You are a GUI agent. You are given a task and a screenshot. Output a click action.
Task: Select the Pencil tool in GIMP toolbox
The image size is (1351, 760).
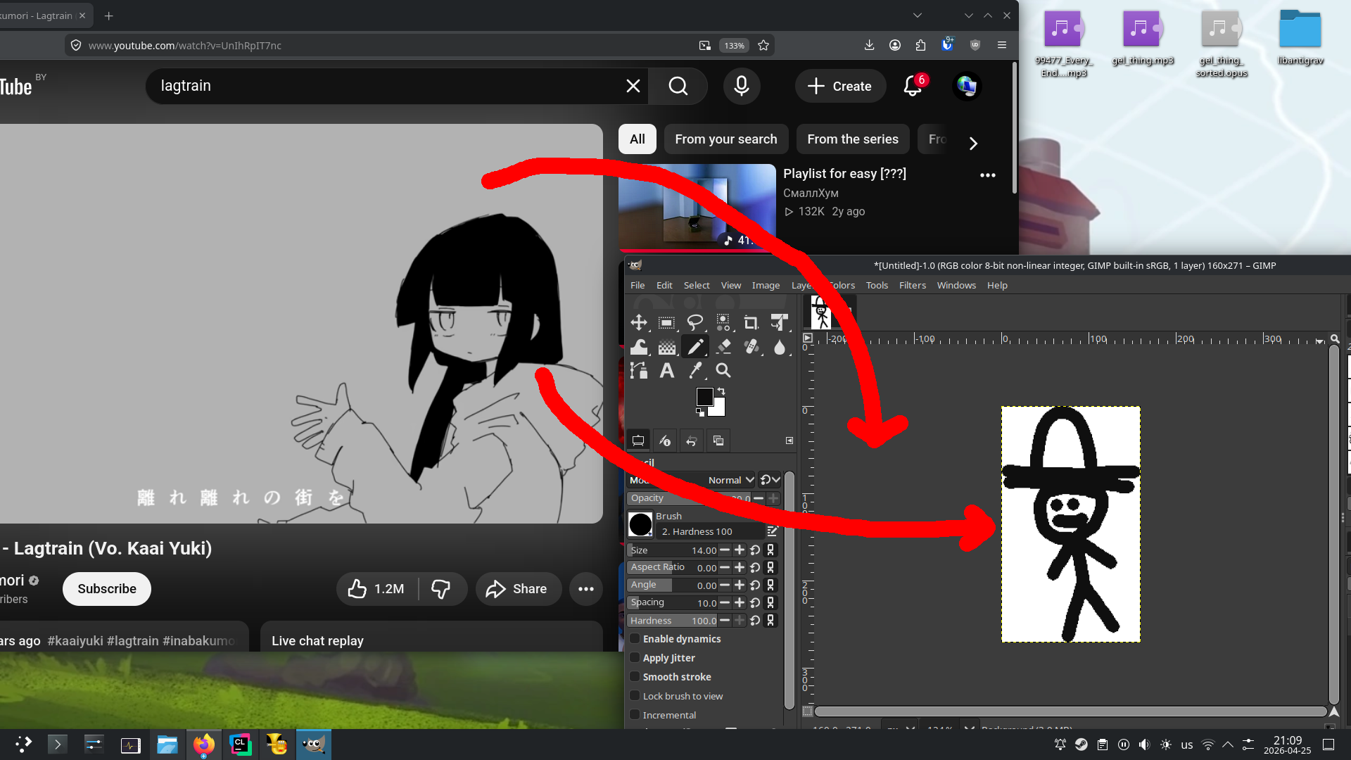[x=694, y=347]
